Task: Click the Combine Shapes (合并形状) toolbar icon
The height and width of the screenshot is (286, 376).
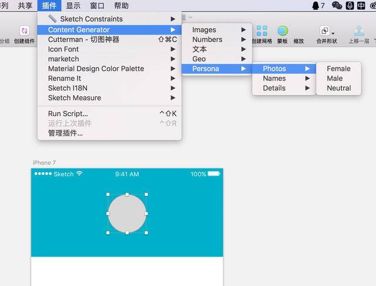Action: tap(325, 31)
